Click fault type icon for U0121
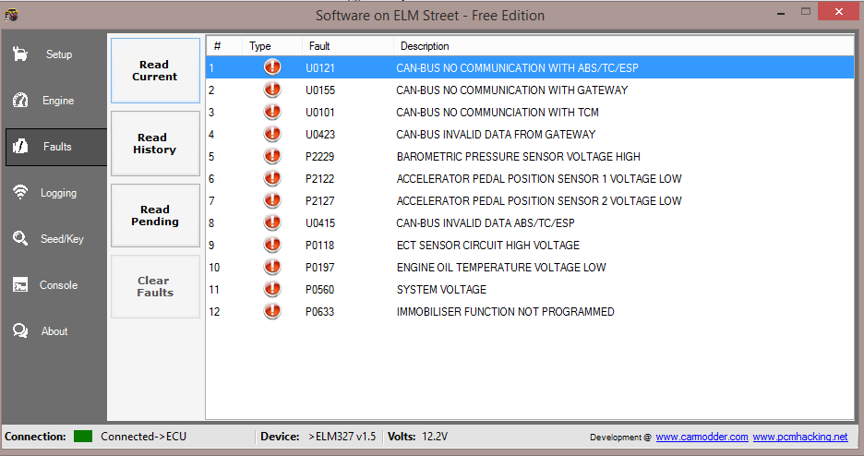 point(272,67)
